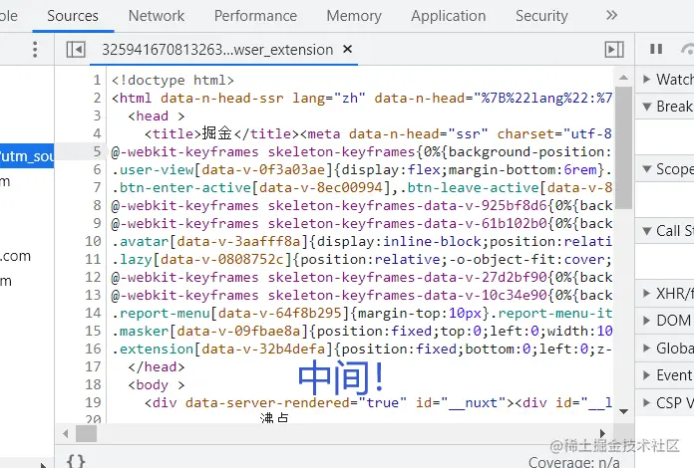This screenshot has width=694, height=468.
Task: Pause script execution button
Action: coord(656,50)
